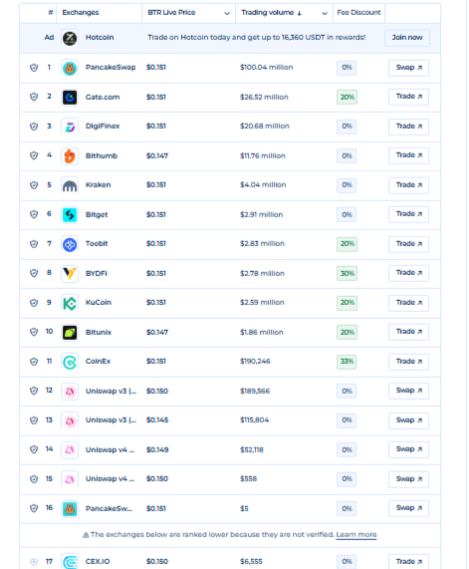Click the Fee Discount column header
Viewport: 469px width, 569px height.
[x=358, y=12]
